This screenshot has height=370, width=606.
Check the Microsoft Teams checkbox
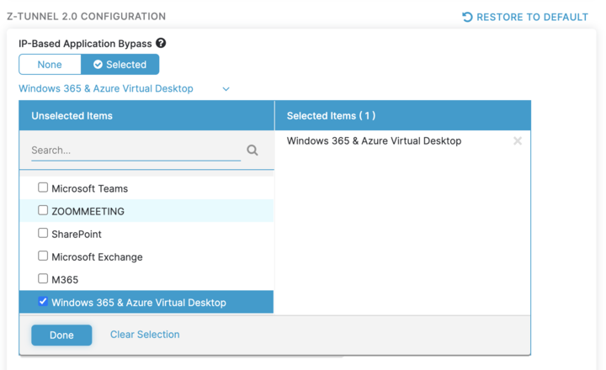(43, 188)
